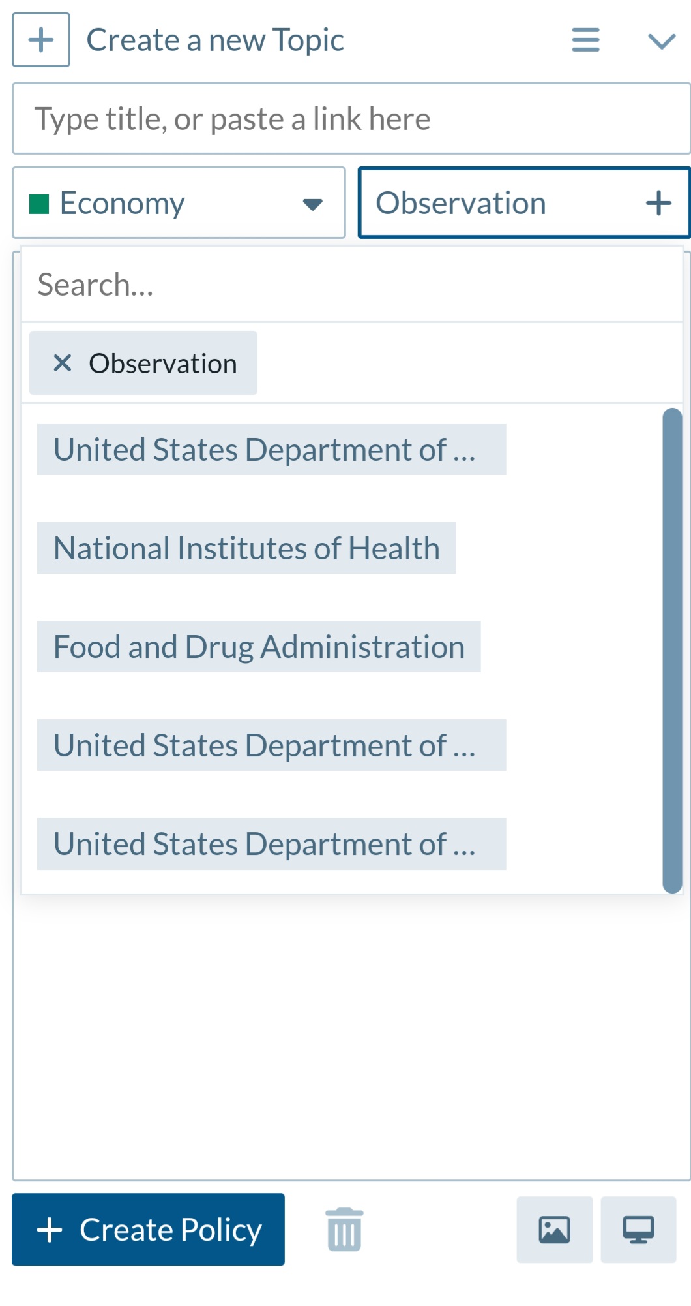Click the tag list scrollbar
691x1306 pixels.
[x=672, y=650]
